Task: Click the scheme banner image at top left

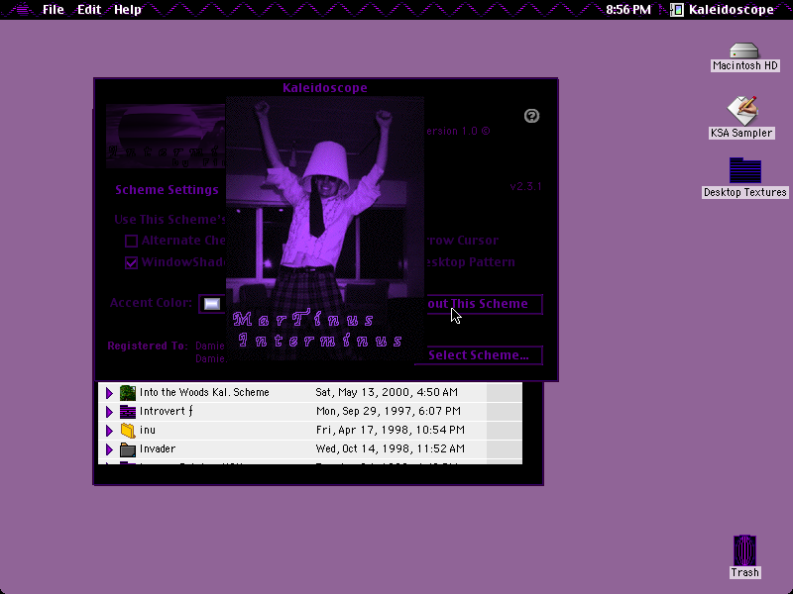Action: tap(166, 136)
